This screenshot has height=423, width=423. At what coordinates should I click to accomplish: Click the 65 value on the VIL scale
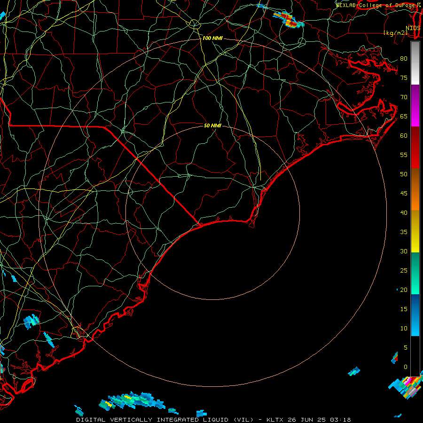click(404, 117)
